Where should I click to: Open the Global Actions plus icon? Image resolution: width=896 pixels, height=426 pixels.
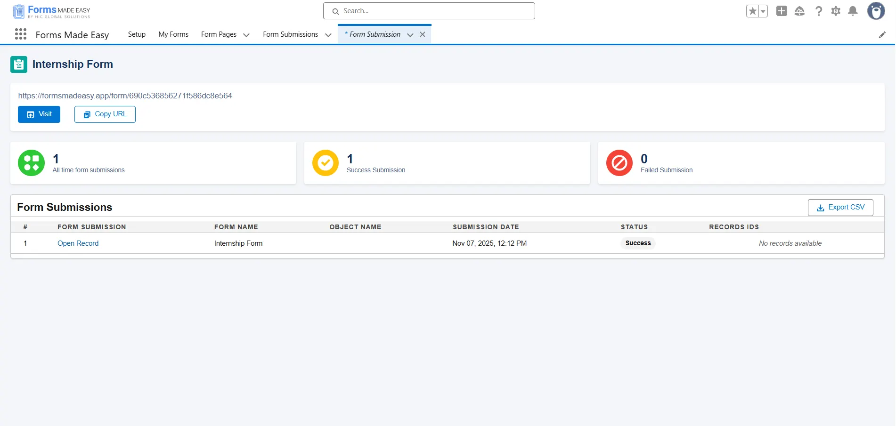pos(782,11)
